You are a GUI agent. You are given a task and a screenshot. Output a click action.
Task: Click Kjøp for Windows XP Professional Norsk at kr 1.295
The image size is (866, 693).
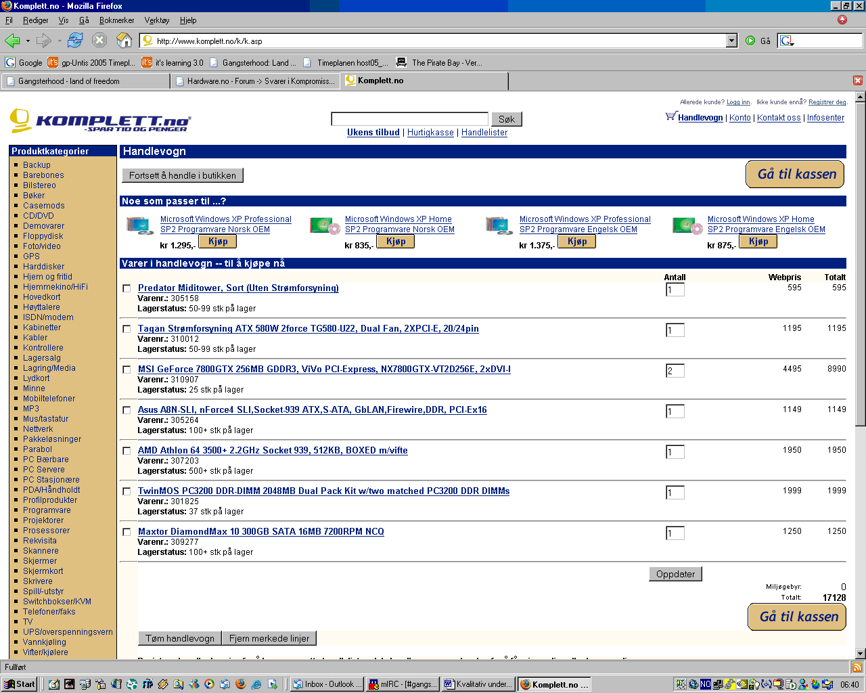point(218,242)
